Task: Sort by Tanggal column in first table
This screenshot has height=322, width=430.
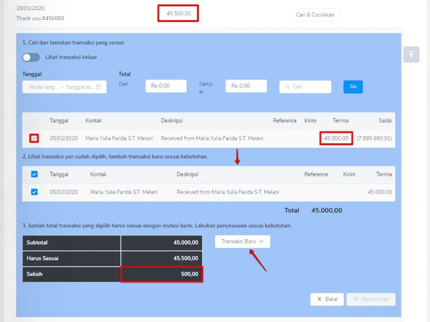Action: 59,120
